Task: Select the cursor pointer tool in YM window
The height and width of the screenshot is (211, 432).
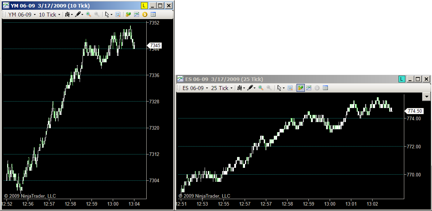Action: [107, 15]
